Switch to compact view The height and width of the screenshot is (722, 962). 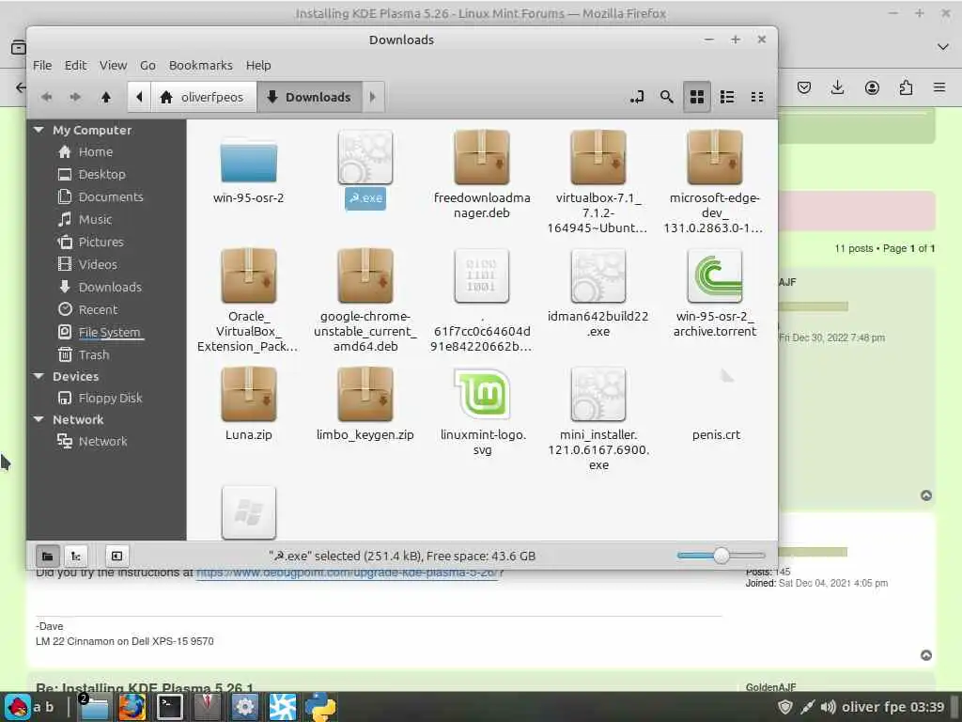(757, 97)
